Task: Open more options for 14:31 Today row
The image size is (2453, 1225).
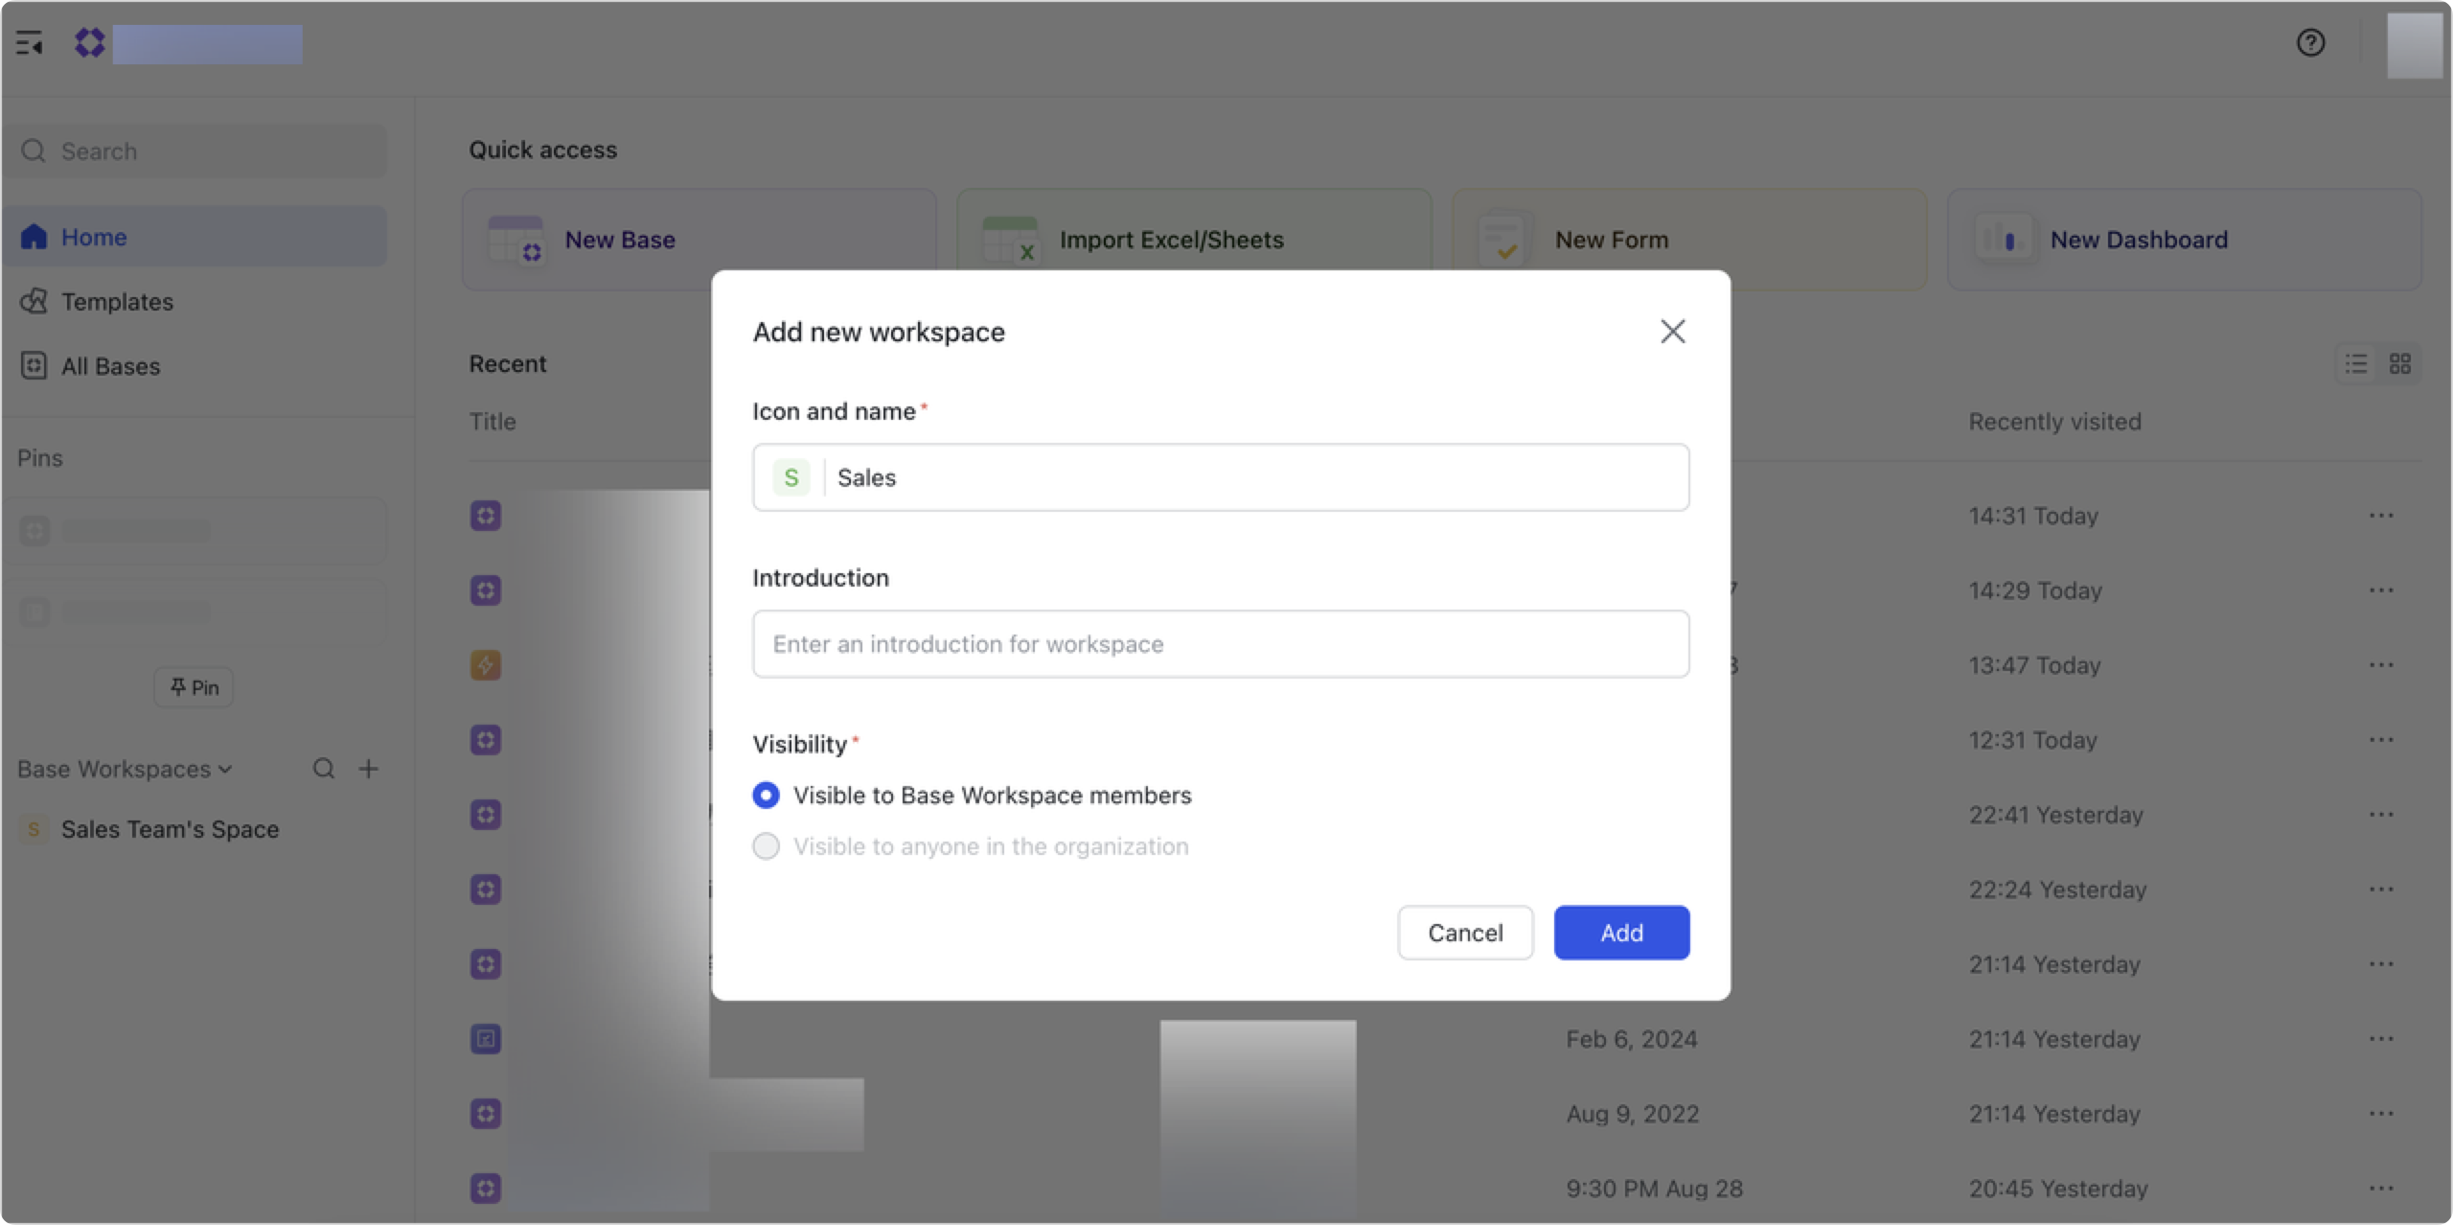Action: click(x=2381, y=516)
